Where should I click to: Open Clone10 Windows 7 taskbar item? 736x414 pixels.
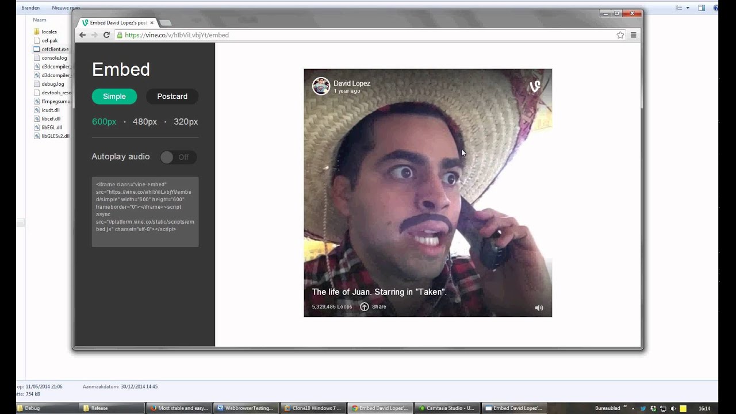tap(313, 408)
